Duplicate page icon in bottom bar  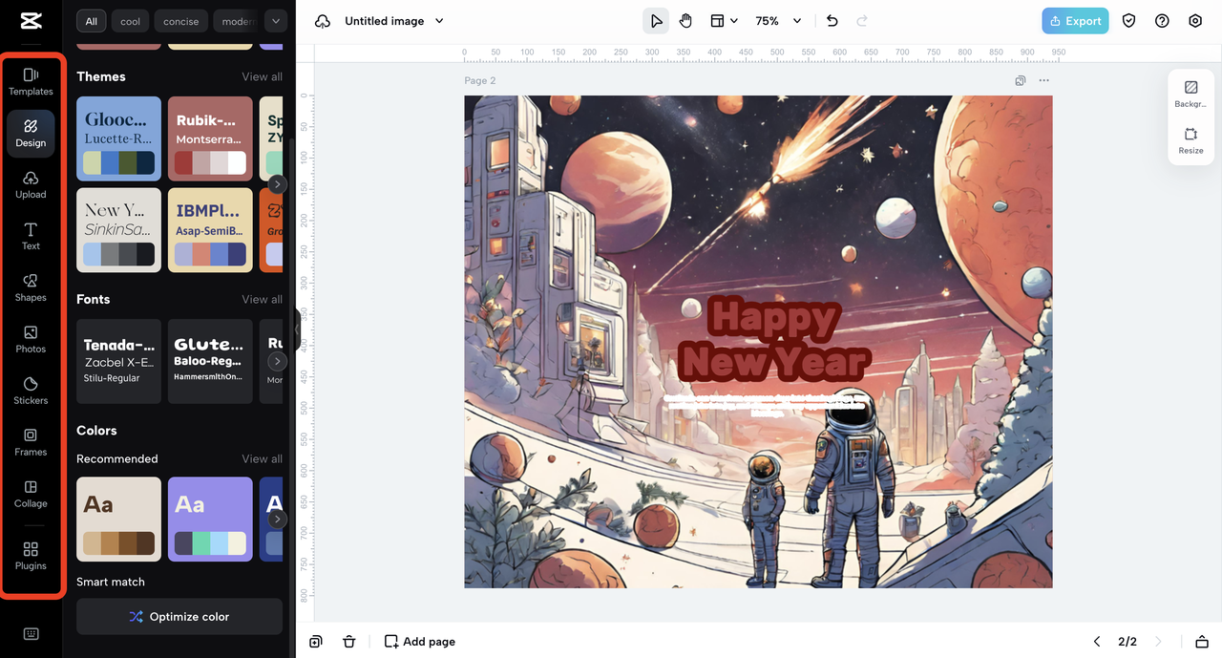click(316, 642)
